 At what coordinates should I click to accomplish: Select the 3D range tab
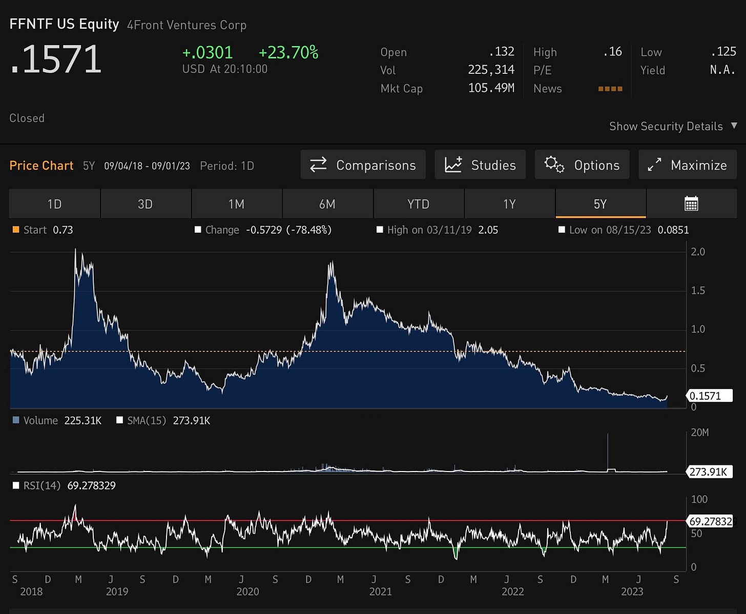click(x=146, y=204)
